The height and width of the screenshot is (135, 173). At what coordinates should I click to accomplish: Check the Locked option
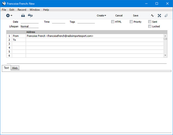(x=150, y=26)
